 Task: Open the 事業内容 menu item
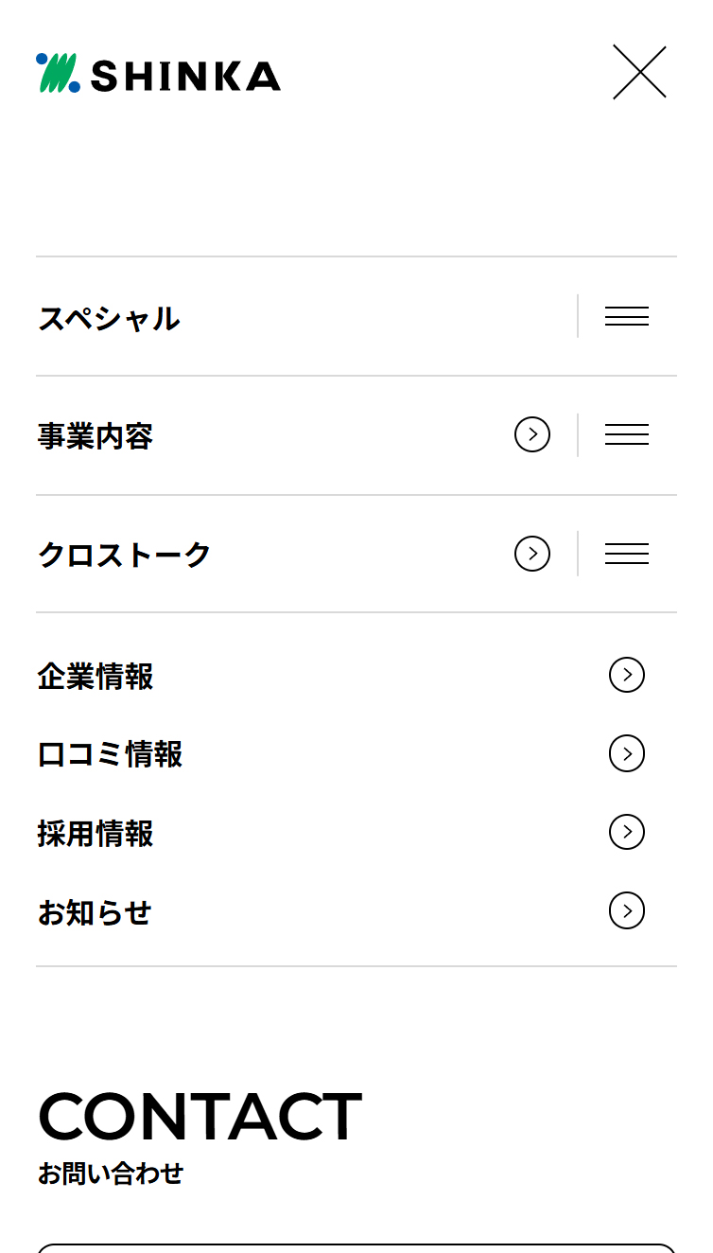click(96, 436)
